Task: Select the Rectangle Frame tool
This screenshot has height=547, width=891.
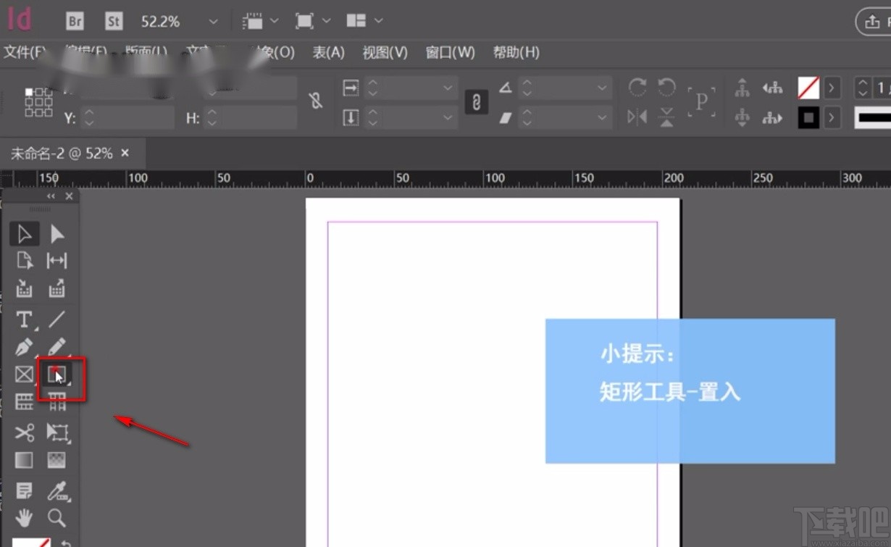Action: 25,374
